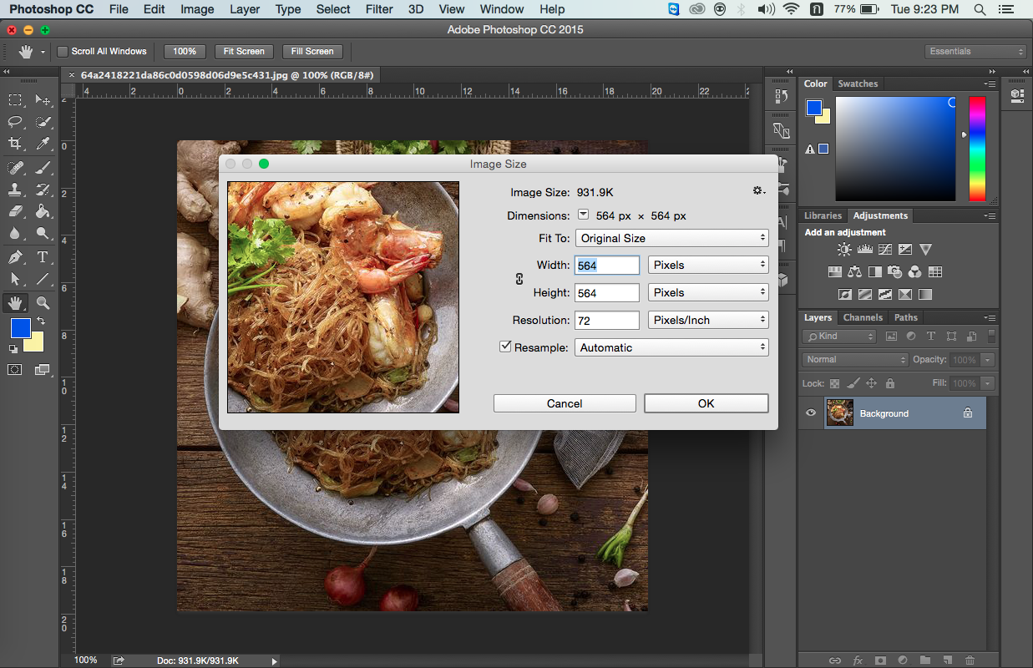
Task: Select the Line tool
Action: pos(43,279)
